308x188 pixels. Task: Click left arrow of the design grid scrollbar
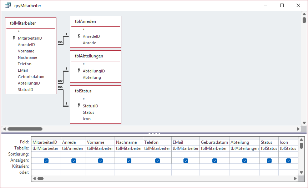34,178
